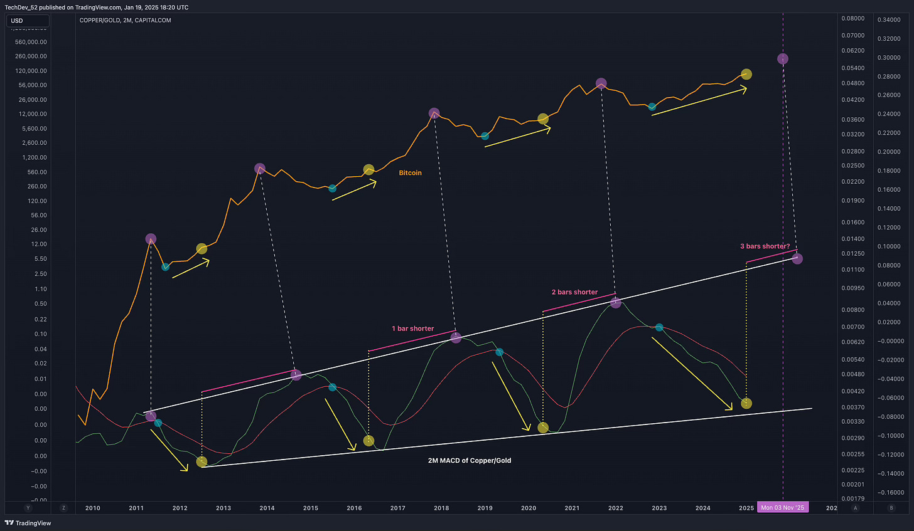The image size is (914, 531).
Task: Select the '3 bars shorter?' annotation
Action: point(765,246)
